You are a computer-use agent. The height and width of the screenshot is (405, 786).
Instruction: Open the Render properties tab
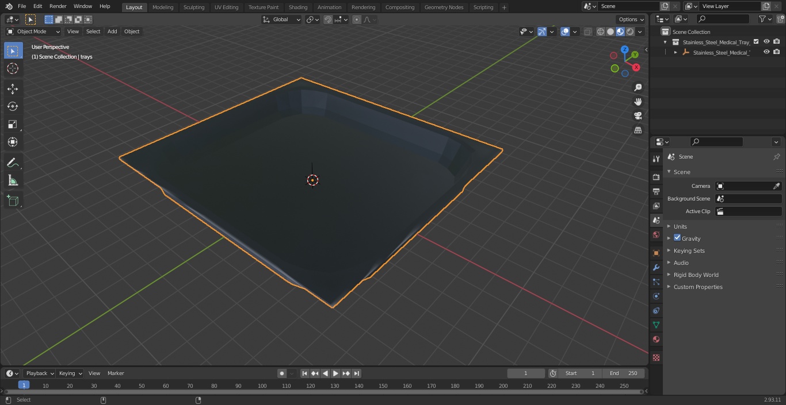click(x=656, y=177)
